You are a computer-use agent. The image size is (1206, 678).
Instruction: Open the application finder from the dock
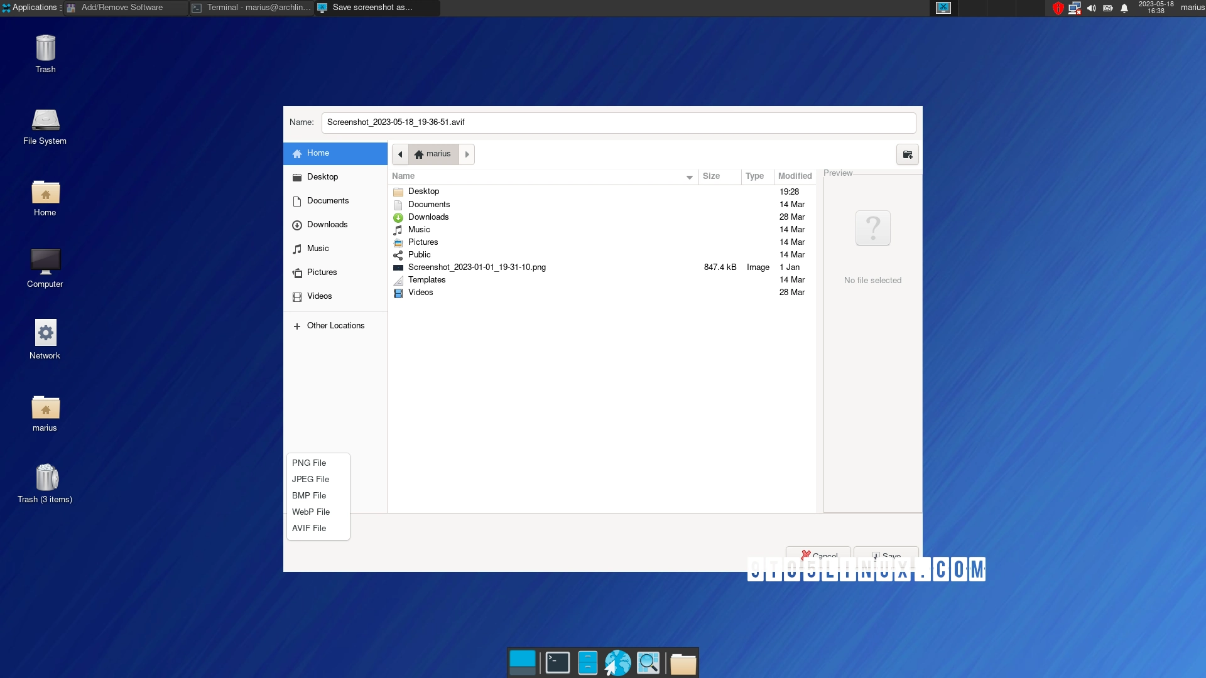649,662
